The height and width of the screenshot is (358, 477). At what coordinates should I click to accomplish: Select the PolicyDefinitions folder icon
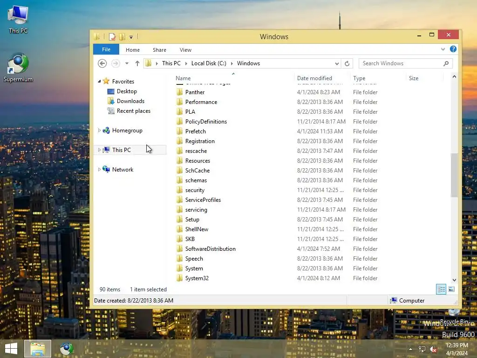[180, 122]
